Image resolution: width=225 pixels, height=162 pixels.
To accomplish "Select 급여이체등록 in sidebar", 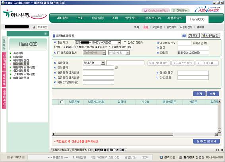I will [x=21, y=71].
